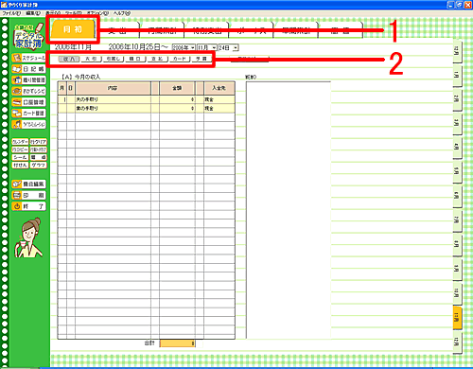473x369 pixels.
Task: Select the orange 月初 tab
Action: pyautogui.click(x=73, y=29)
